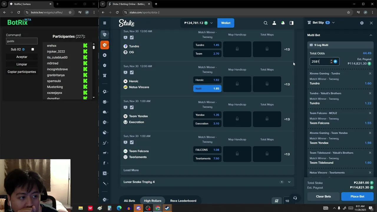This screenshot has height=212, width=377.
Task: Open a new tab in the Stake browser window
Action: (156, 4)
